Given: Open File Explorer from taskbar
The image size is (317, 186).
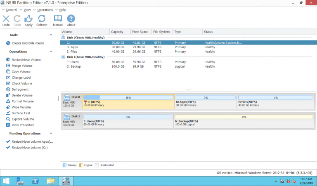Looking at the screenshot, I should click(x=51, y=181).
